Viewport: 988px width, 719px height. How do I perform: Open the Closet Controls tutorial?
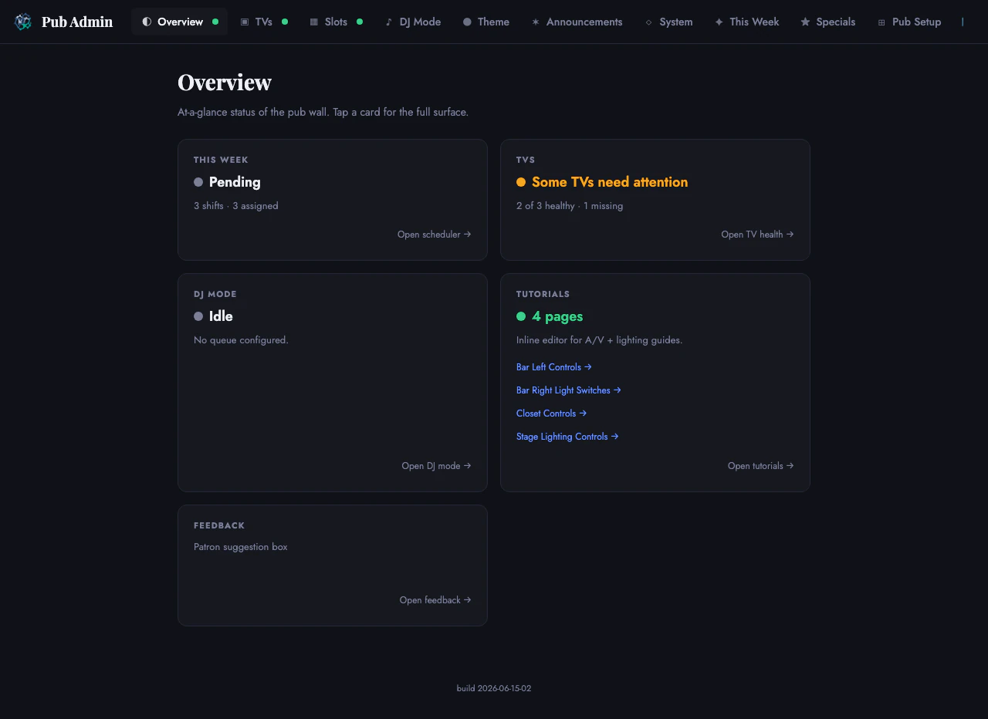coord(551,414)
